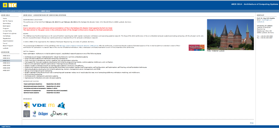Open the Workshops page
This screenshot has height=128, width=279.
click(7, 36)
